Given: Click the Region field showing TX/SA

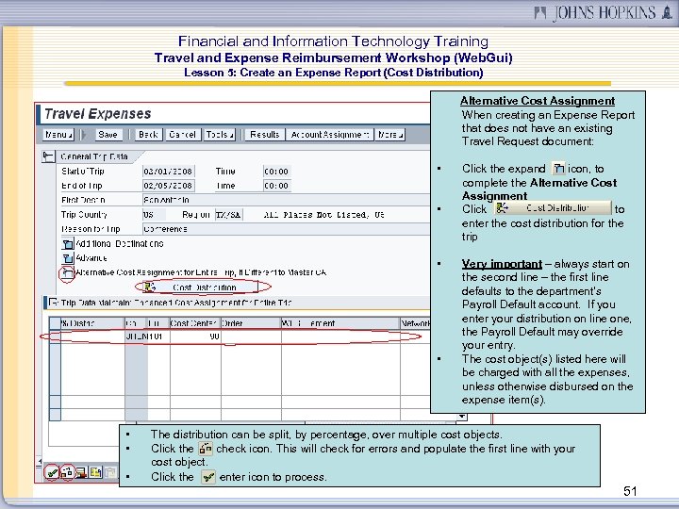Looking at the screenshot, I should coord(228,215).
